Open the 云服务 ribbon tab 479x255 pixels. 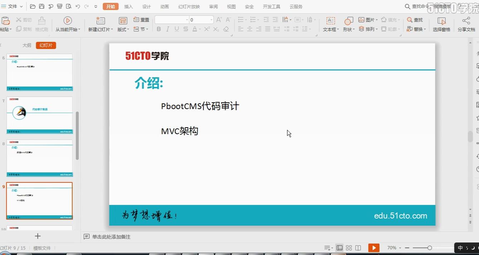coord(296,7)
